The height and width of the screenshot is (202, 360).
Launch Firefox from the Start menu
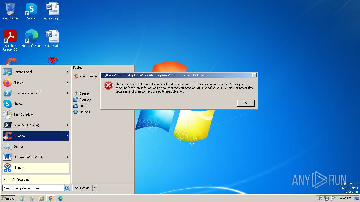point(36,82)
